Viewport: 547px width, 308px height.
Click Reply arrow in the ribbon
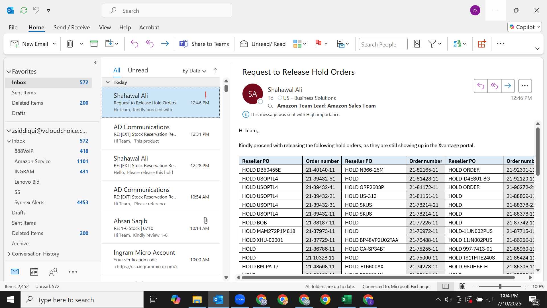134,44
